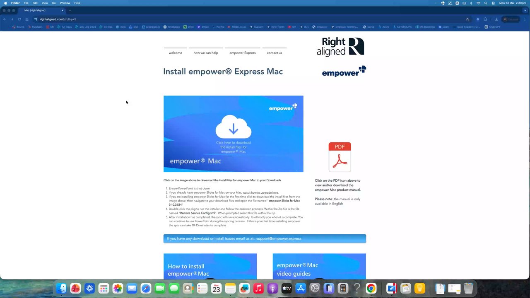Go back to the previous page
The width and height of the screenshot is (530, 298).
point(5,19)
